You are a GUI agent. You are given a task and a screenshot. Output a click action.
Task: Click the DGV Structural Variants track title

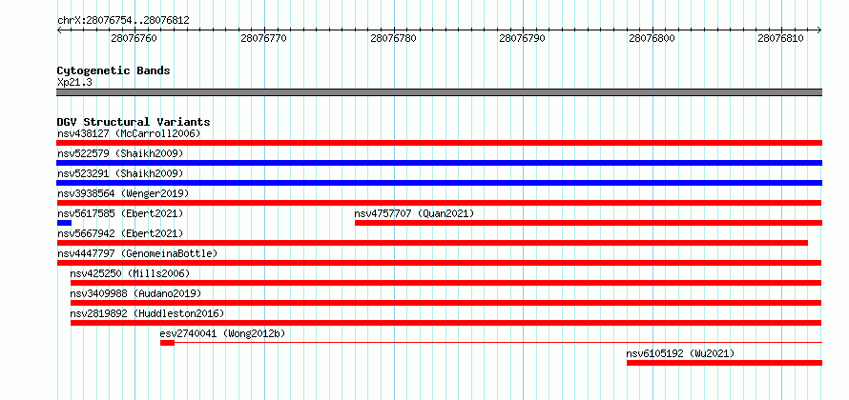click(134, 122)
